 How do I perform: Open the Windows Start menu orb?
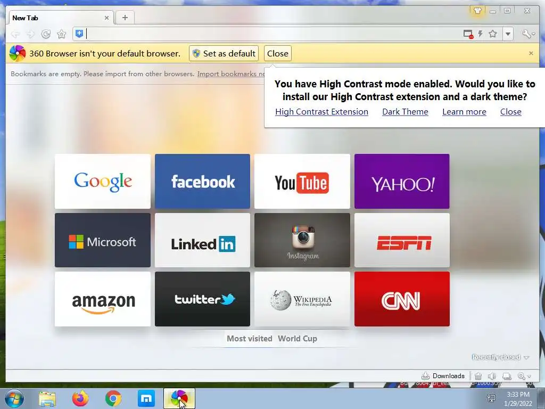pos(14,398)
